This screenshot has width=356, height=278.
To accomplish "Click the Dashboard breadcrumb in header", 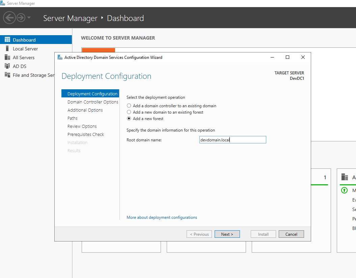I will tap(125, 18).
